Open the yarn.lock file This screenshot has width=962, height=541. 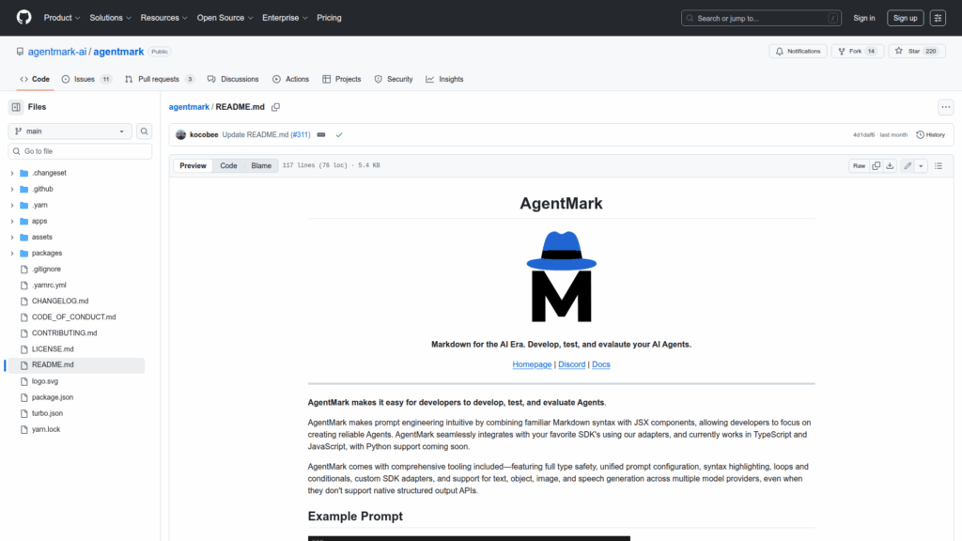coord(46,429)
